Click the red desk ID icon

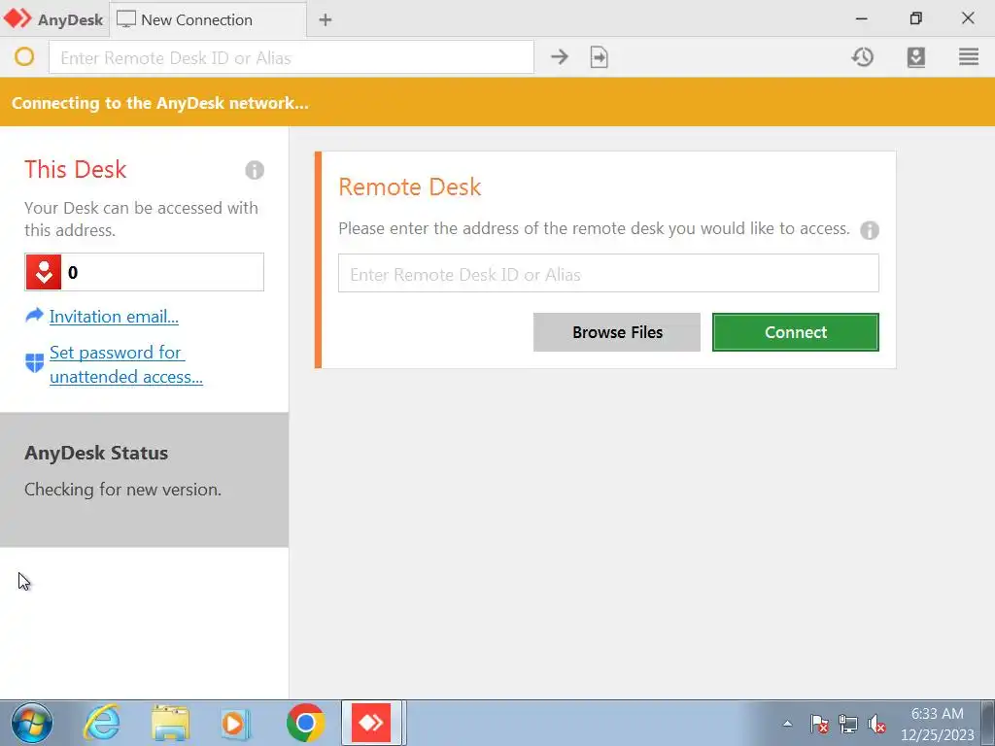(x=43, y=272)
